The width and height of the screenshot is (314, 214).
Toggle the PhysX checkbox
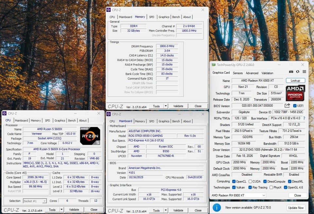tap(271, 187)
